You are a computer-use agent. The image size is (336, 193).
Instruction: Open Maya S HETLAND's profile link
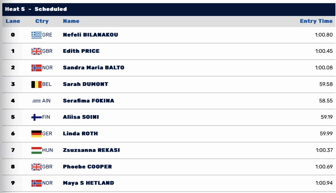[89, 183]
